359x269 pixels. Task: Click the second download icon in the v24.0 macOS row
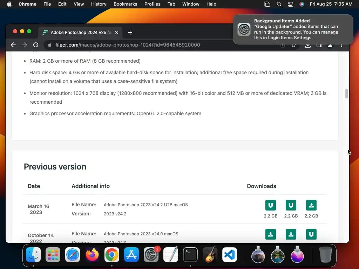coord(291,234)
